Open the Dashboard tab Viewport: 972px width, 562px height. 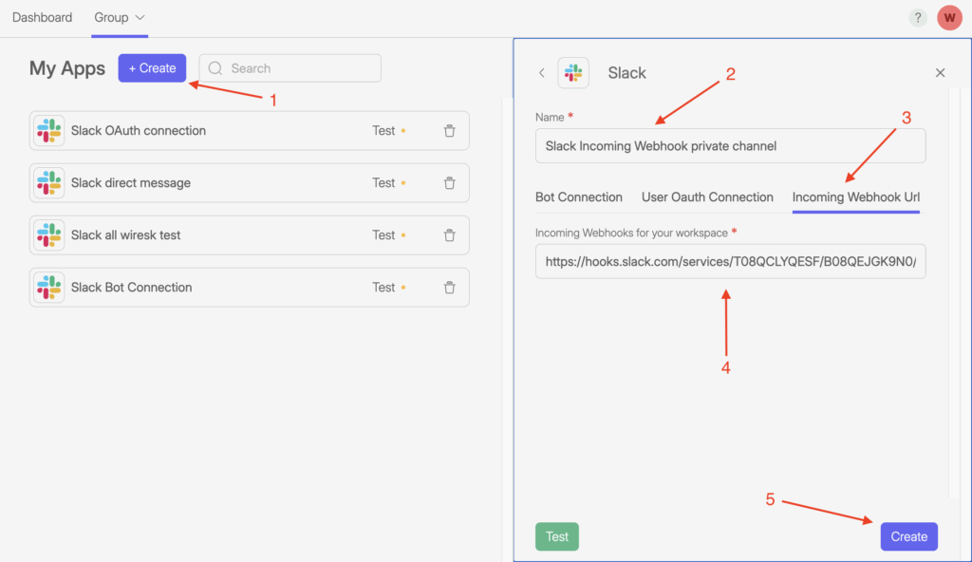click(x=42, y=18)
